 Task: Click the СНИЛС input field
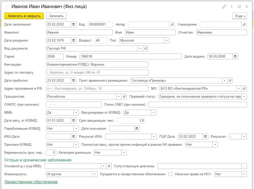(74, 105)
